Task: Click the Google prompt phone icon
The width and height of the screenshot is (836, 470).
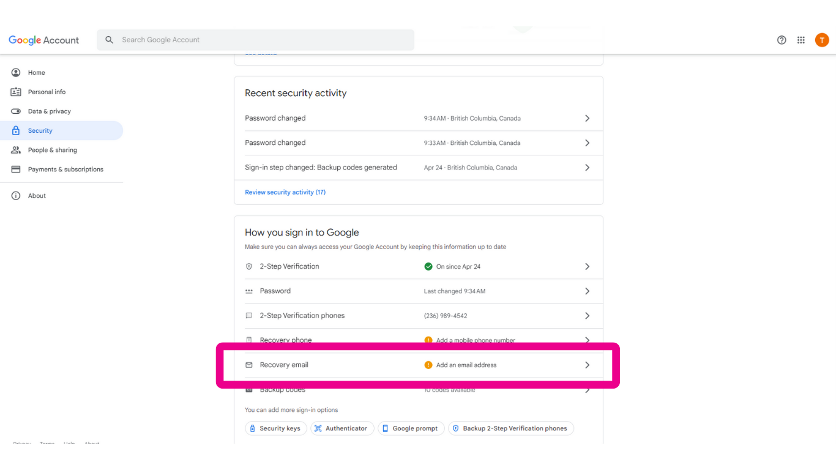Action: click(385, 428)
